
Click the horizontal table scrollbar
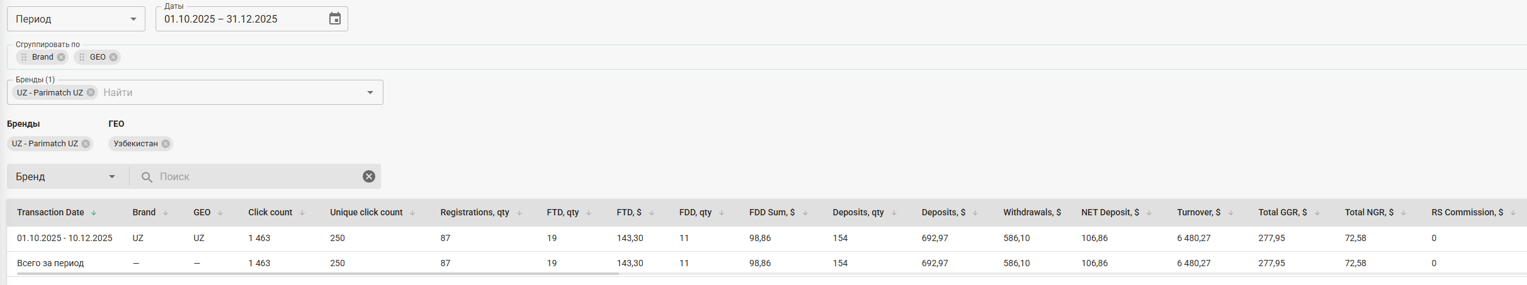(315, 274)
